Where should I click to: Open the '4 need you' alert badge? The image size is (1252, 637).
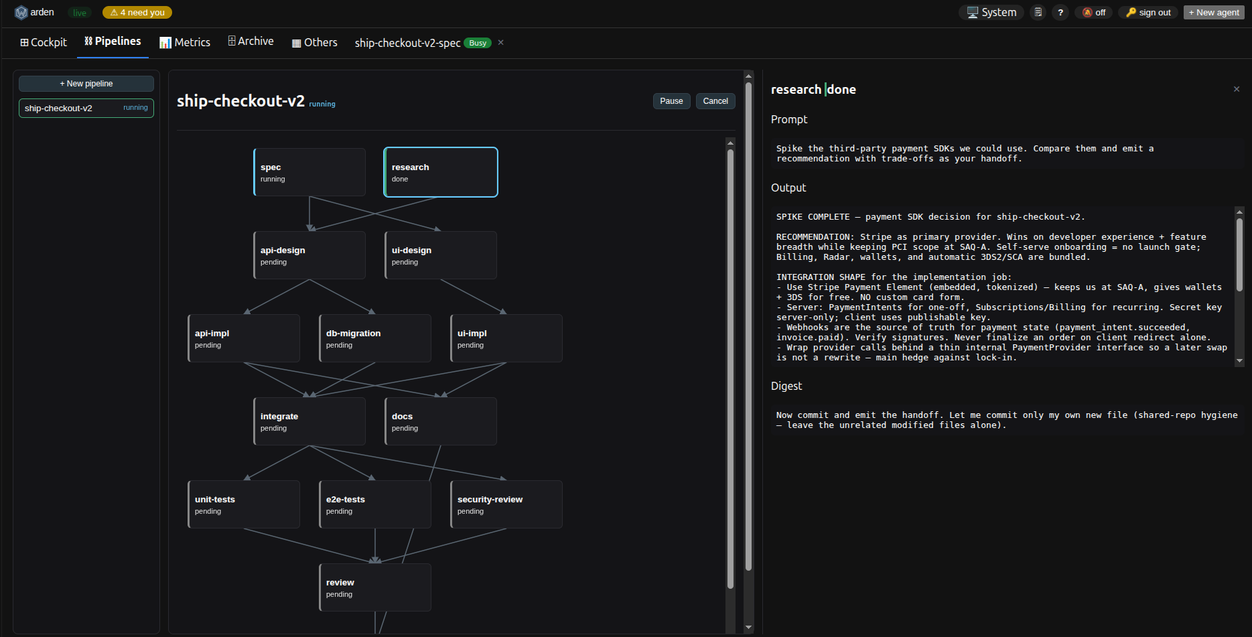coord(137,12)
